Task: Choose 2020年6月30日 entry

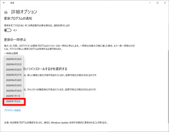Action: 14,91
